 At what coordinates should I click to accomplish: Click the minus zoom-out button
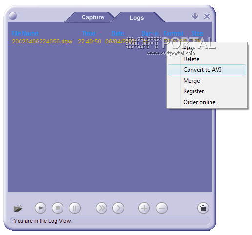click(162, 208)
